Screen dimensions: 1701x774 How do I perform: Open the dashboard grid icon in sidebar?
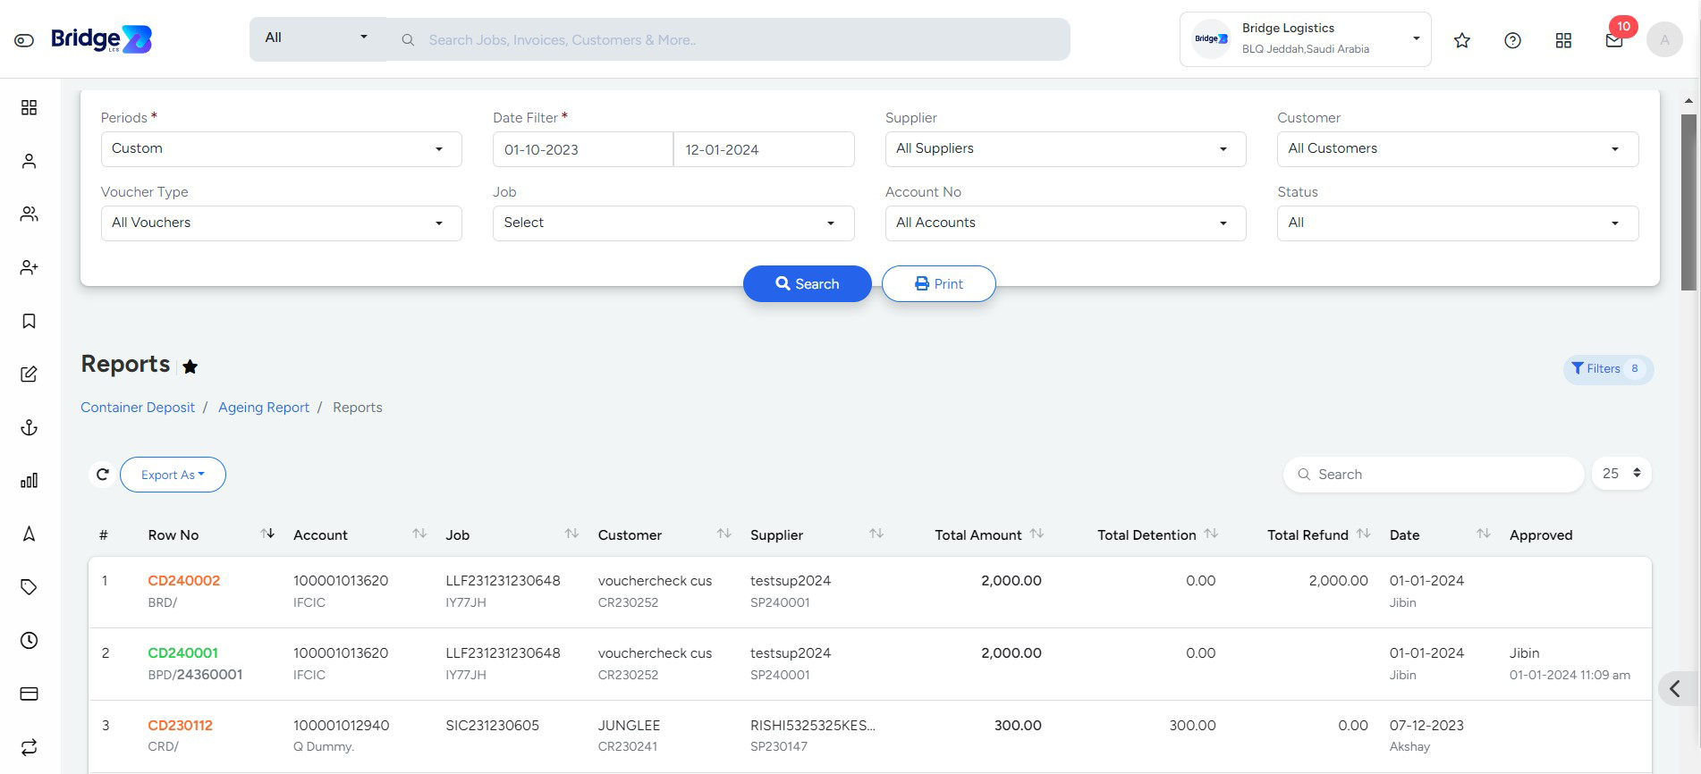pyautogui.click(x=30, y=107)
